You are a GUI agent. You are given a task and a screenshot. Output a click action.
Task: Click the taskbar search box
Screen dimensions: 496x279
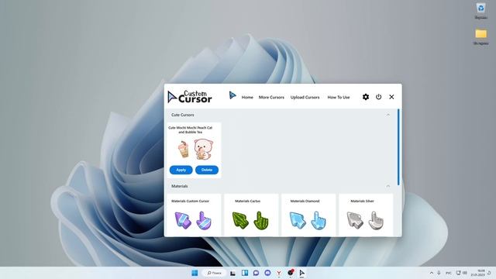point(214,273)
